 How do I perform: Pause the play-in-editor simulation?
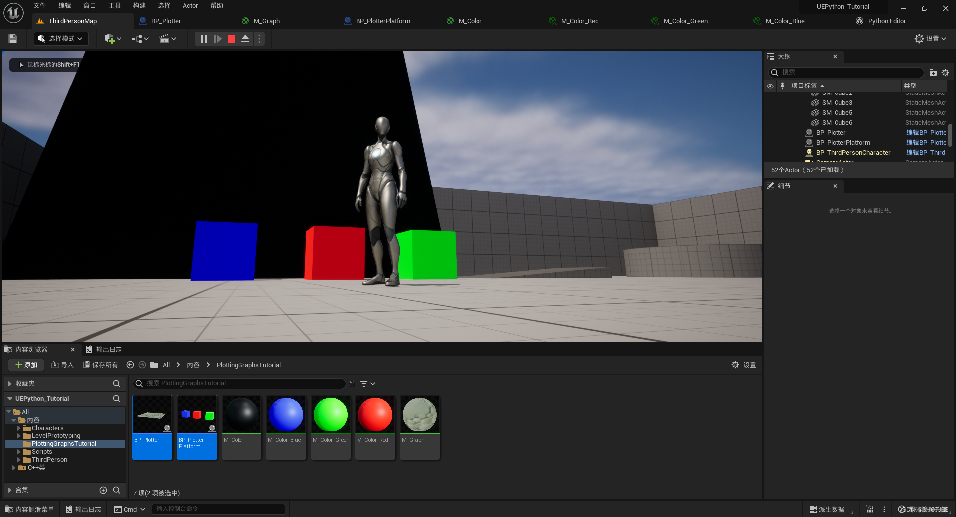coord(203,39)
